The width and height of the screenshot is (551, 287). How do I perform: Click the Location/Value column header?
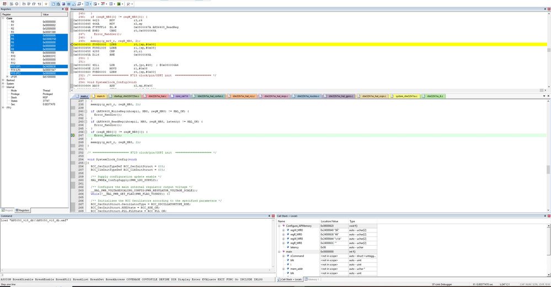(x=334, y=221)
